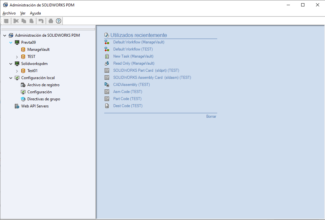The width and height of the screenshot is (325, 220).
Task: Click Borrar to clear recent items
Action: pyautogui.click(x=211, y=116)
